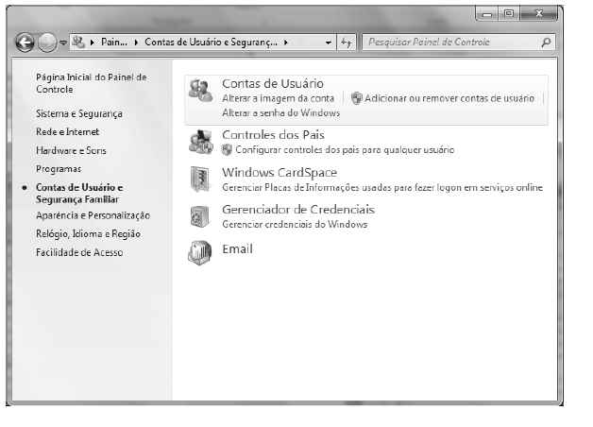
Task: Open the recent pages dropdown arrow
Action: point(63,43)
